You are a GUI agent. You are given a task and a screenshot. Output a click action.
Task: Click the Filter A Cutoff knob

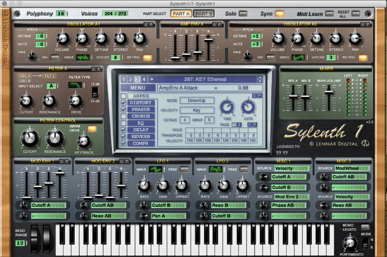[x=26, y=101]
